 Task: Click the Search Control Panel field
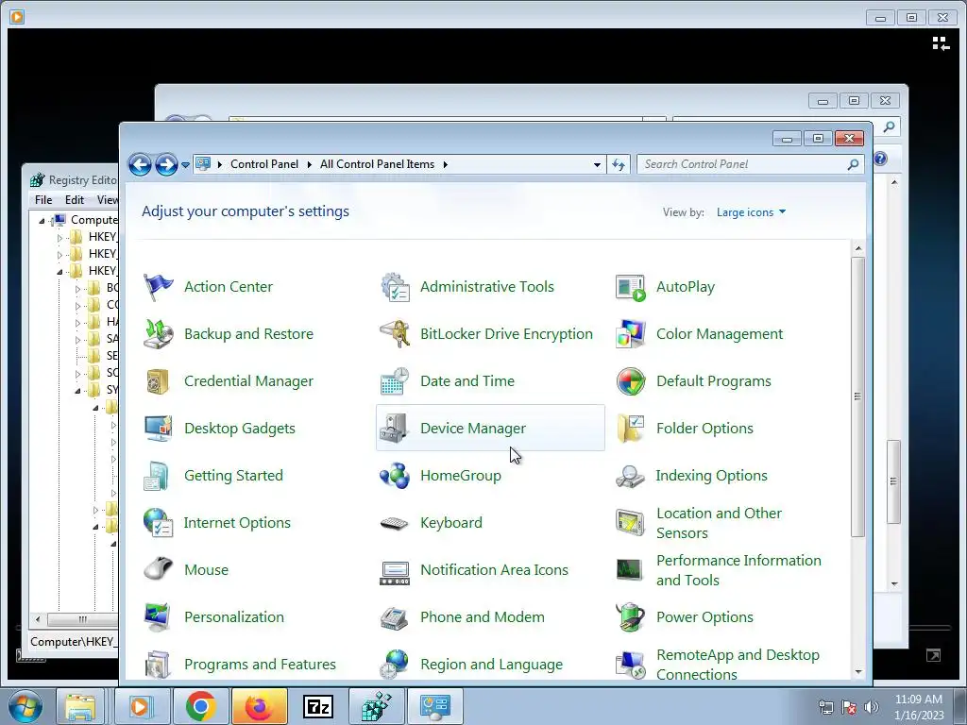(x=744, y=164)
